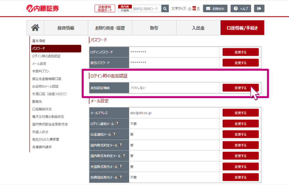This screenshot has width=289, height=185.
Task: Open the お預り資産・履歴 tab
Action: point(110,28)
